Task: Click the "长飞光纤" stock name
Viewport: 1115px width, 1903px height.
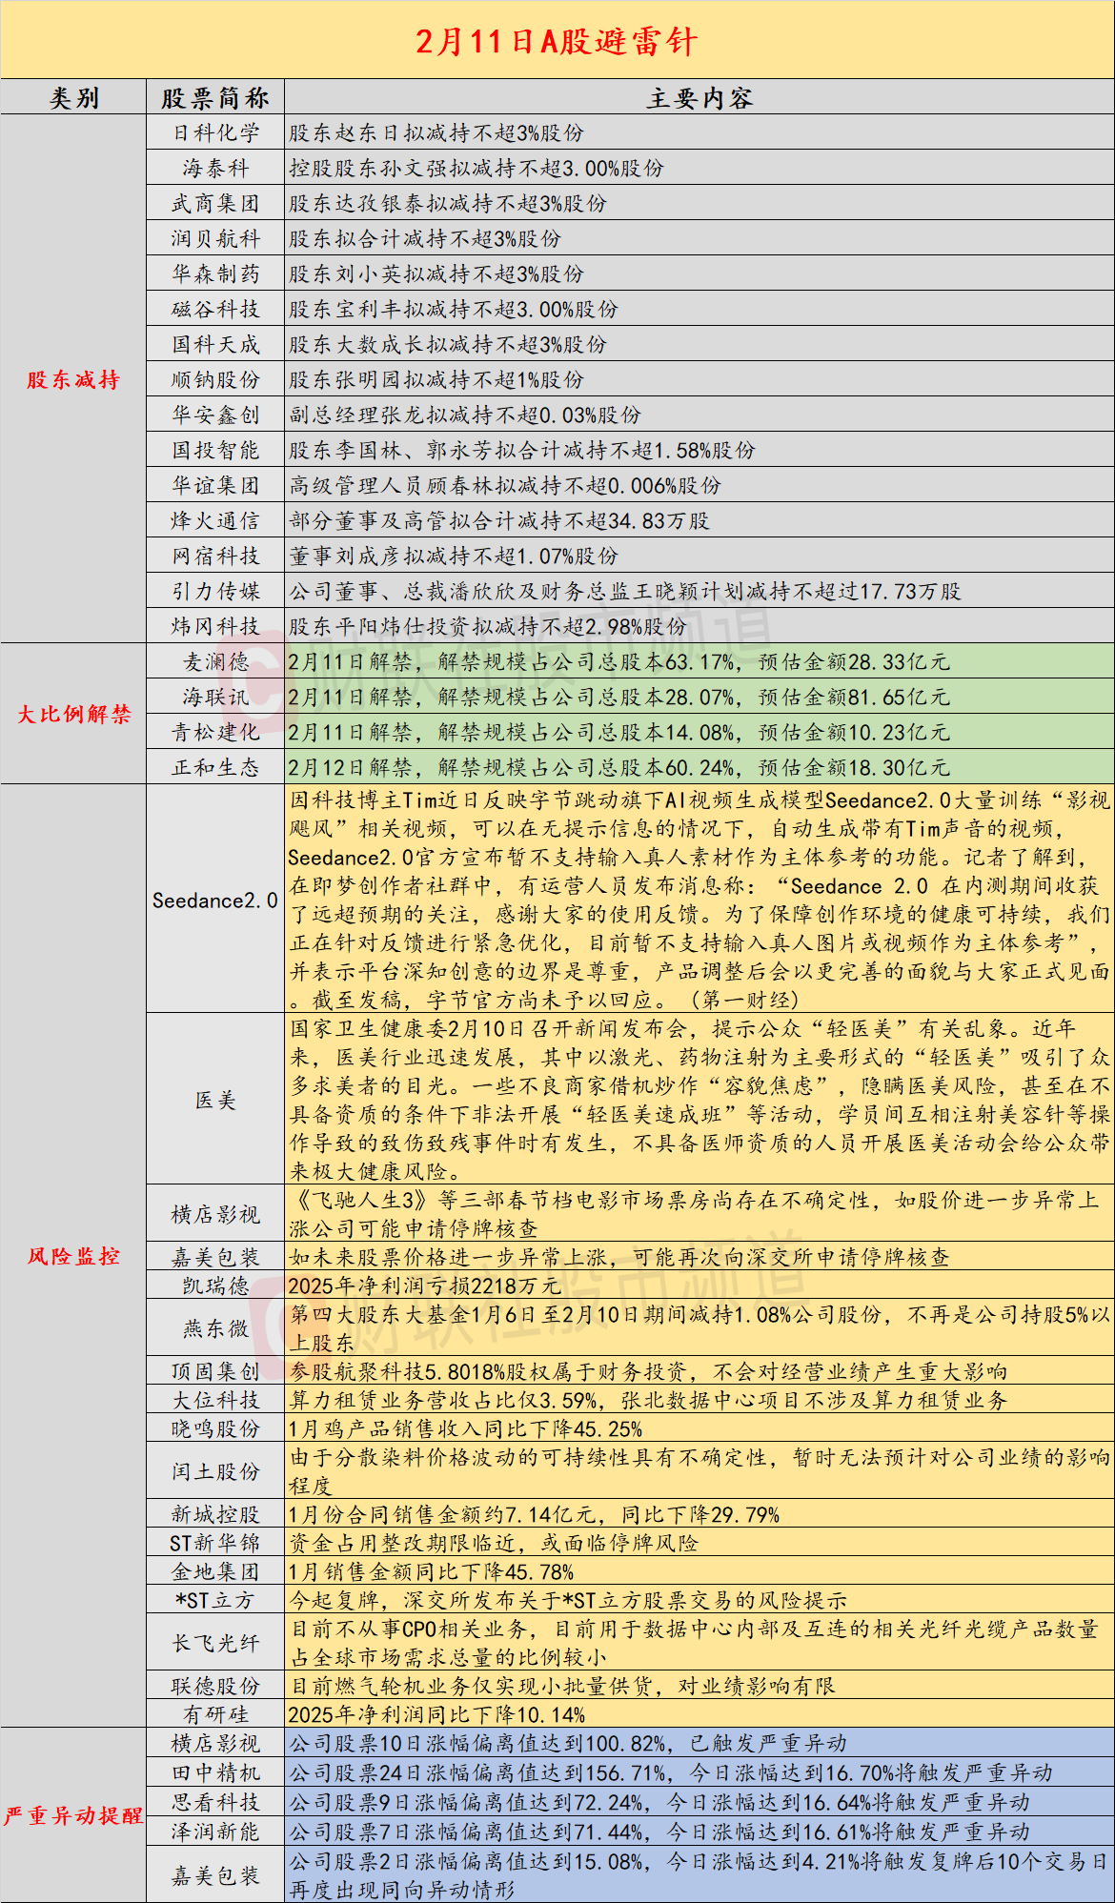Action: [215, 1643]
